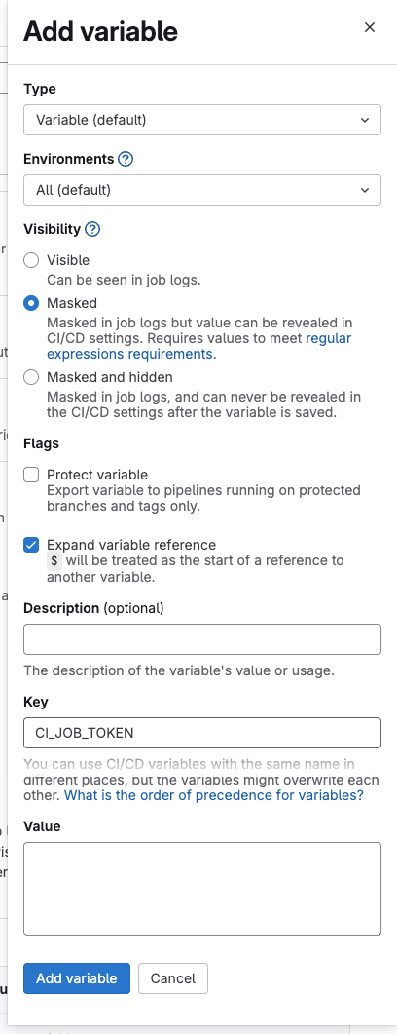Viewport: 397px width, 1034px height.
Task: Open the Variable (default) type dropdown
Action: pyautogui.click(x=202, y=120)
